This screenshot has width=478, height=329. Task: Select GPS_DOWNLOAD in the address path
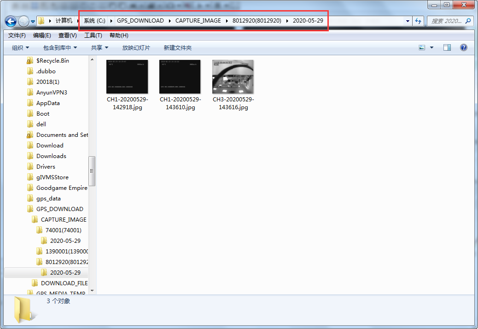pos(140,20)
